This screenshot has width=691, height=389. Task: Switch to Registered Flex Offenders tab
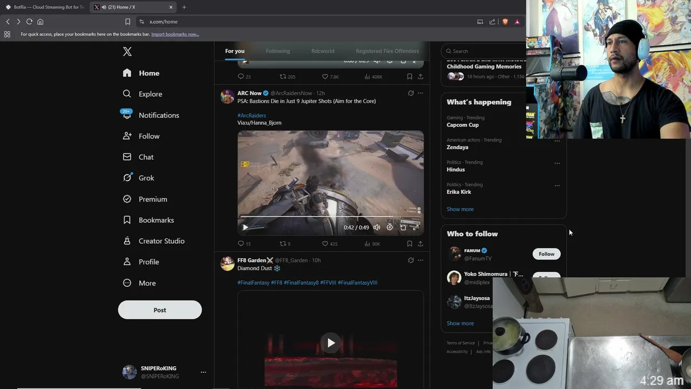387,51
